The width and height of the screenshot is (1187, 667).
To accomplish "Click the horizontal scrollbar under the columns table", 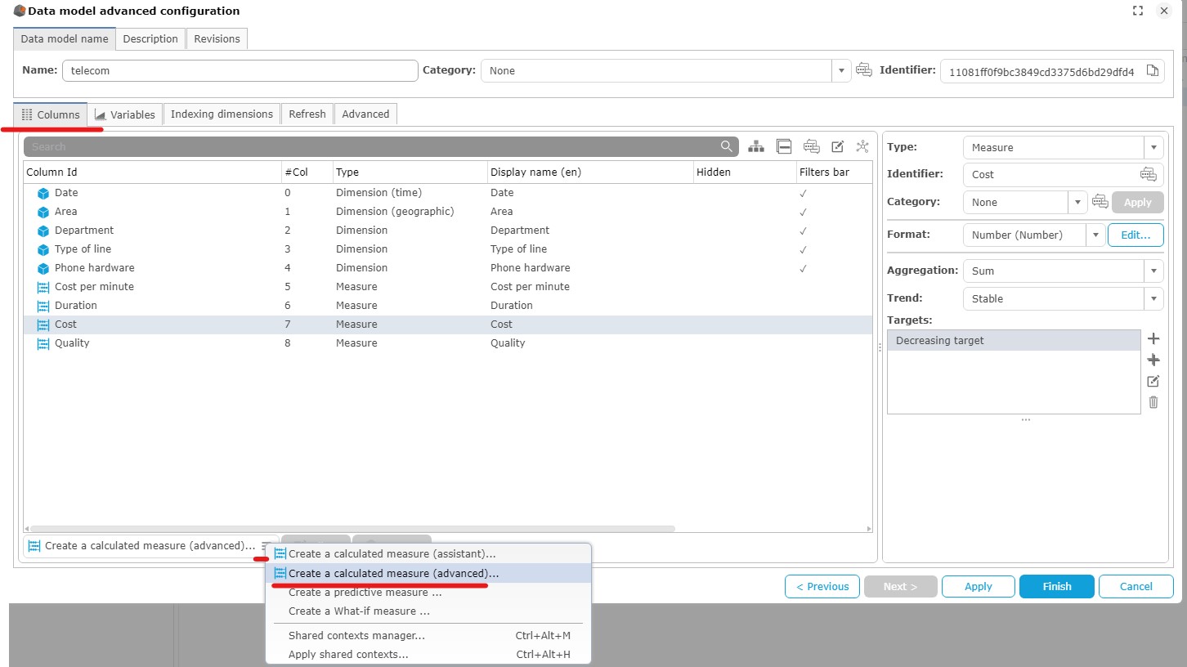I will click(x=352, y=529).
